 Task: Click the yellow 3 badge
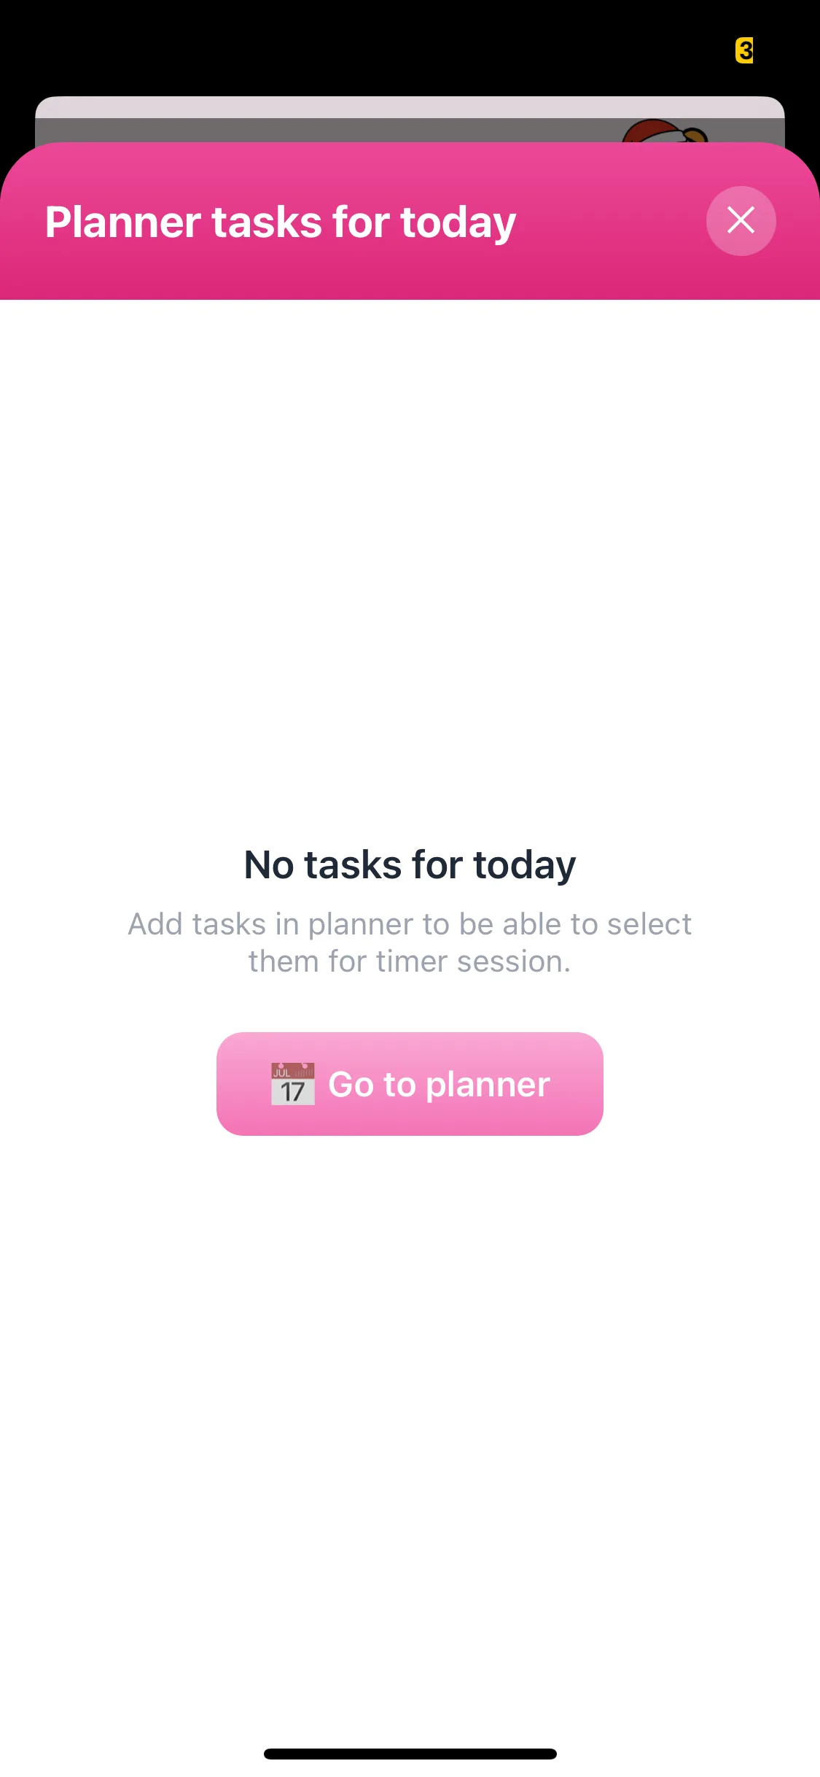point(744,50)
